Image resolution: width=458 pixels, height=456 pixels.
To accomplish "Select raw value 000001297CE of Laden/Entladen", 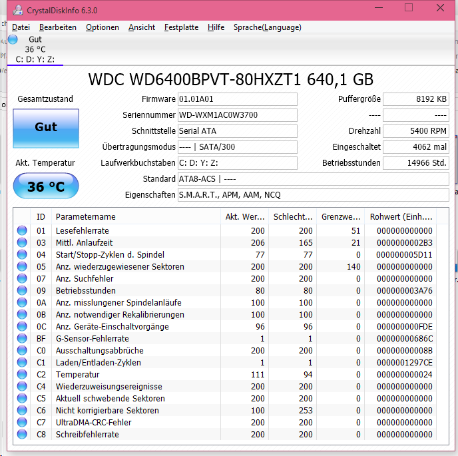I will (x=405, y=363).
